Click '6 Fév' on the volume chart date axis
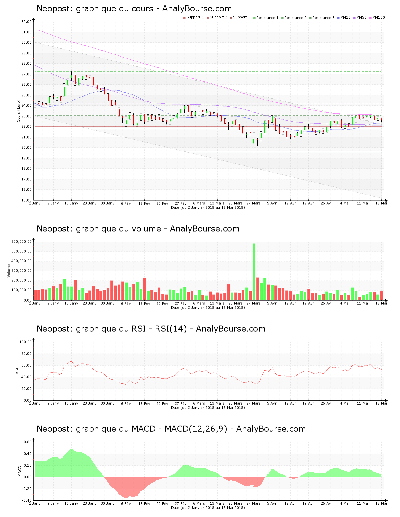 (126, 303)
